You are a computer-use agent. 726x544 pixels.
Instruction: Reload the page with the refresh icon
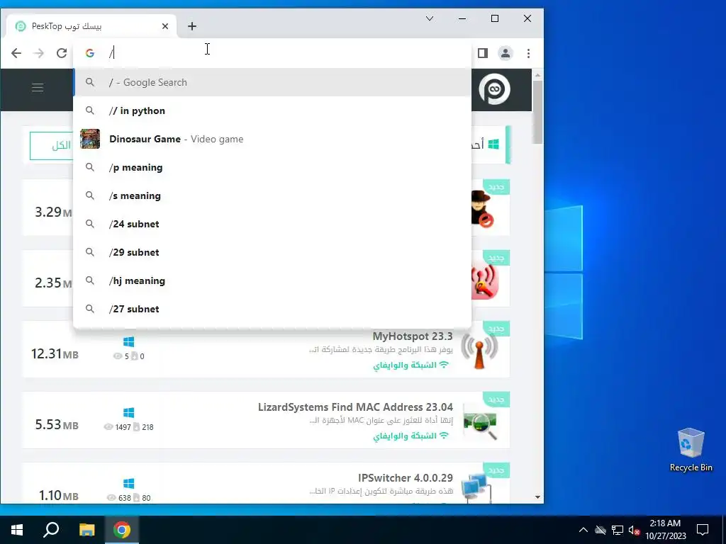click(62, 53)
